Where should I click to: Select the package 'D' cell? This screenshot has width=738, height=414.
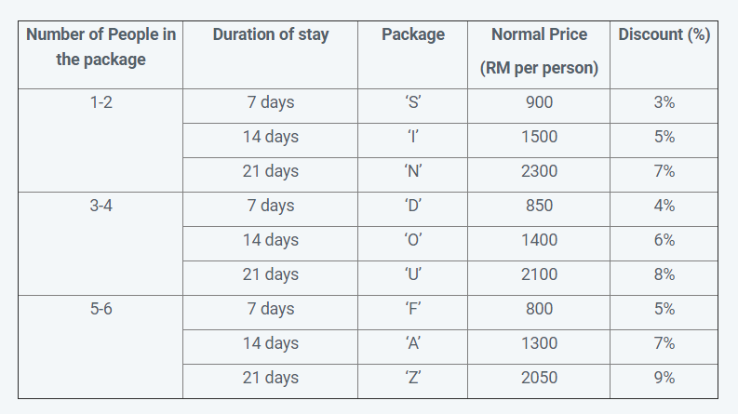click(x=413, y=206)
